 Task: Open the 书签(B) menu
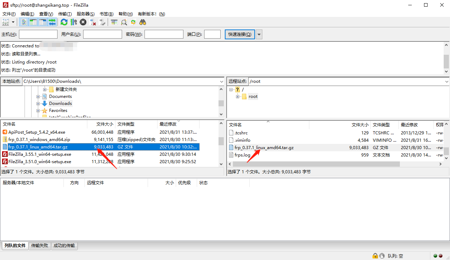pyautogui.click(x=106, y=14)
